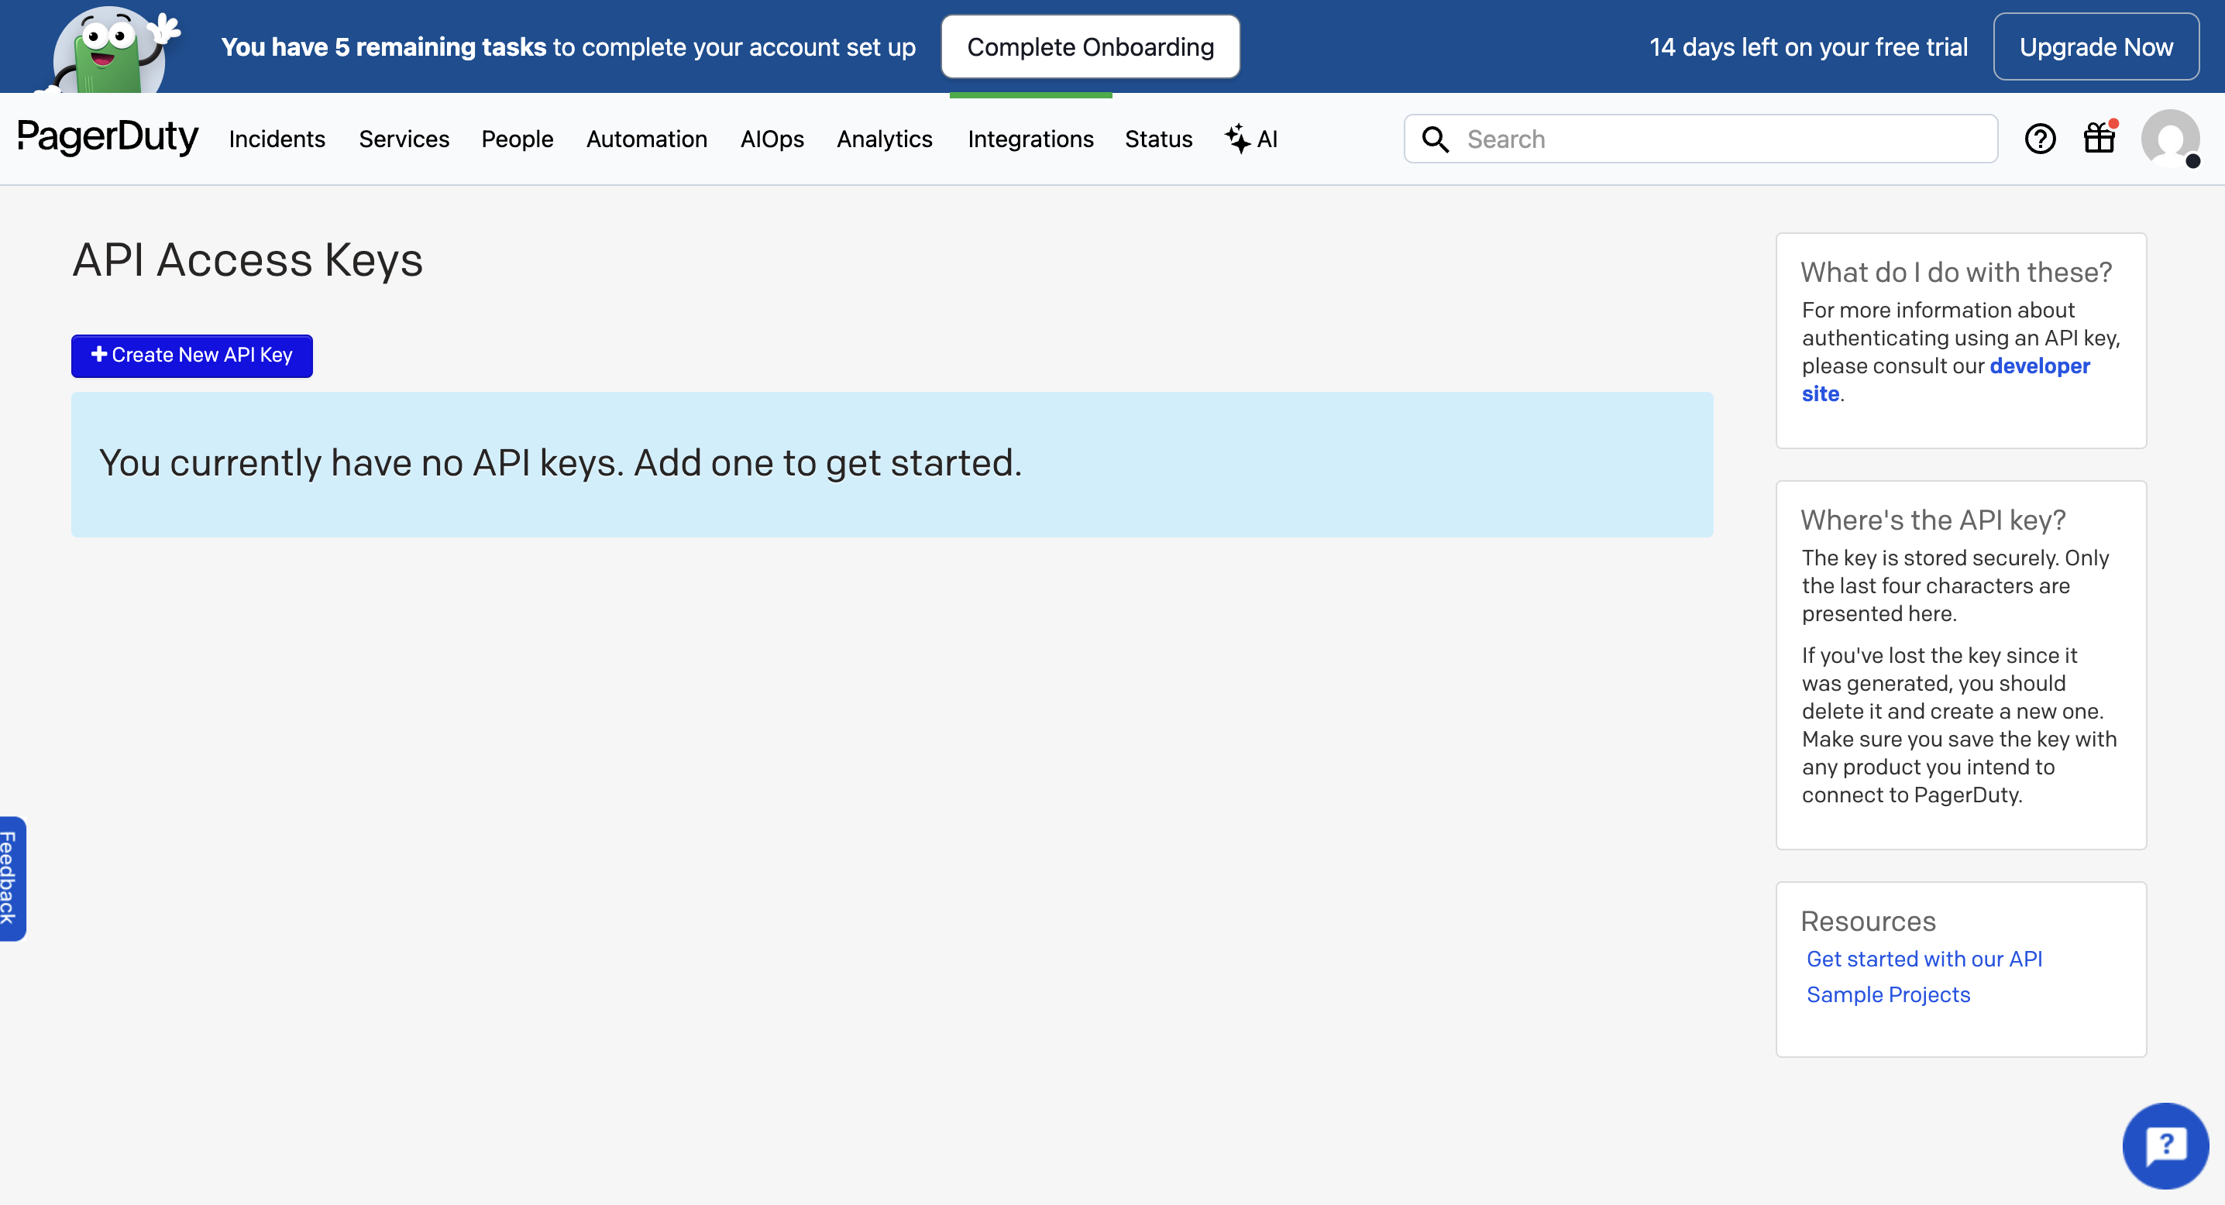The image size is (2225, 1205).
Task: Click Complete Onboarding button
Action: click(x=1089, y=46)
